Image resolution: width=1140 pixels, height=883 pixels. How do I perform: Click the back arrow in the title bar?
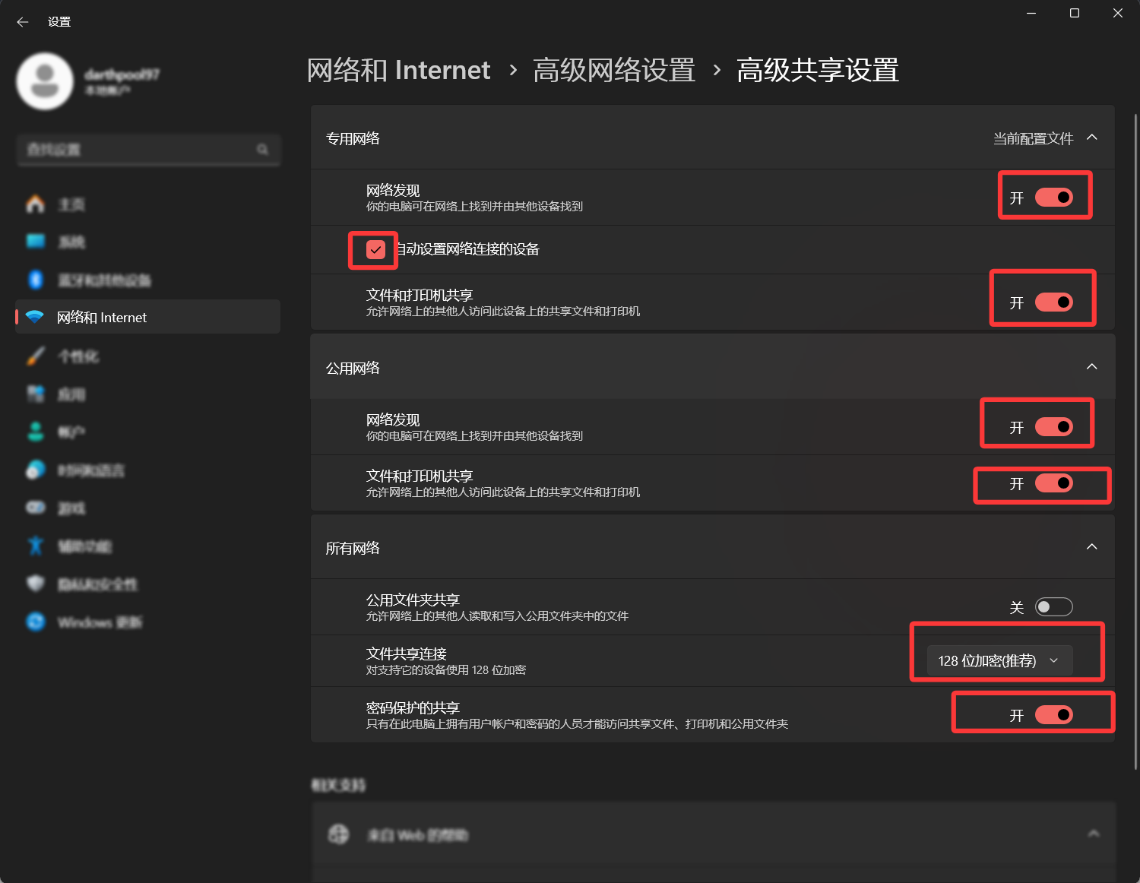[23, 22]
